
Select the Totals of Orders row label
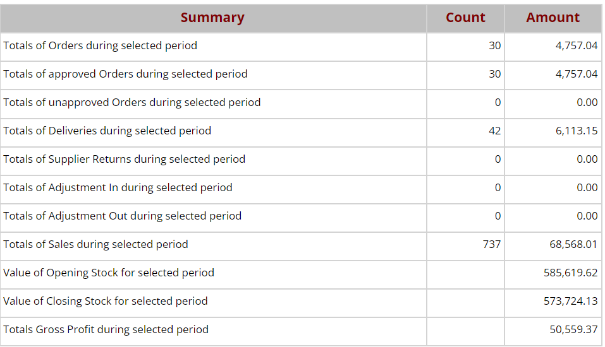100,45
